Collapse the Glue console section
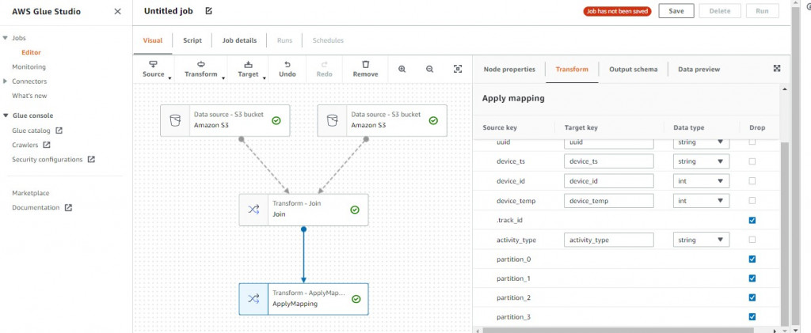The image size is (811, 333). [6, 115]
